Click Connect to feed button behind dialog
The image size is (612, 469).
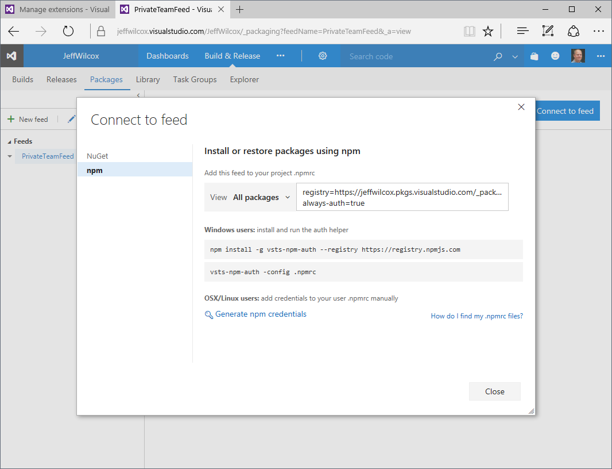(567, 111)
